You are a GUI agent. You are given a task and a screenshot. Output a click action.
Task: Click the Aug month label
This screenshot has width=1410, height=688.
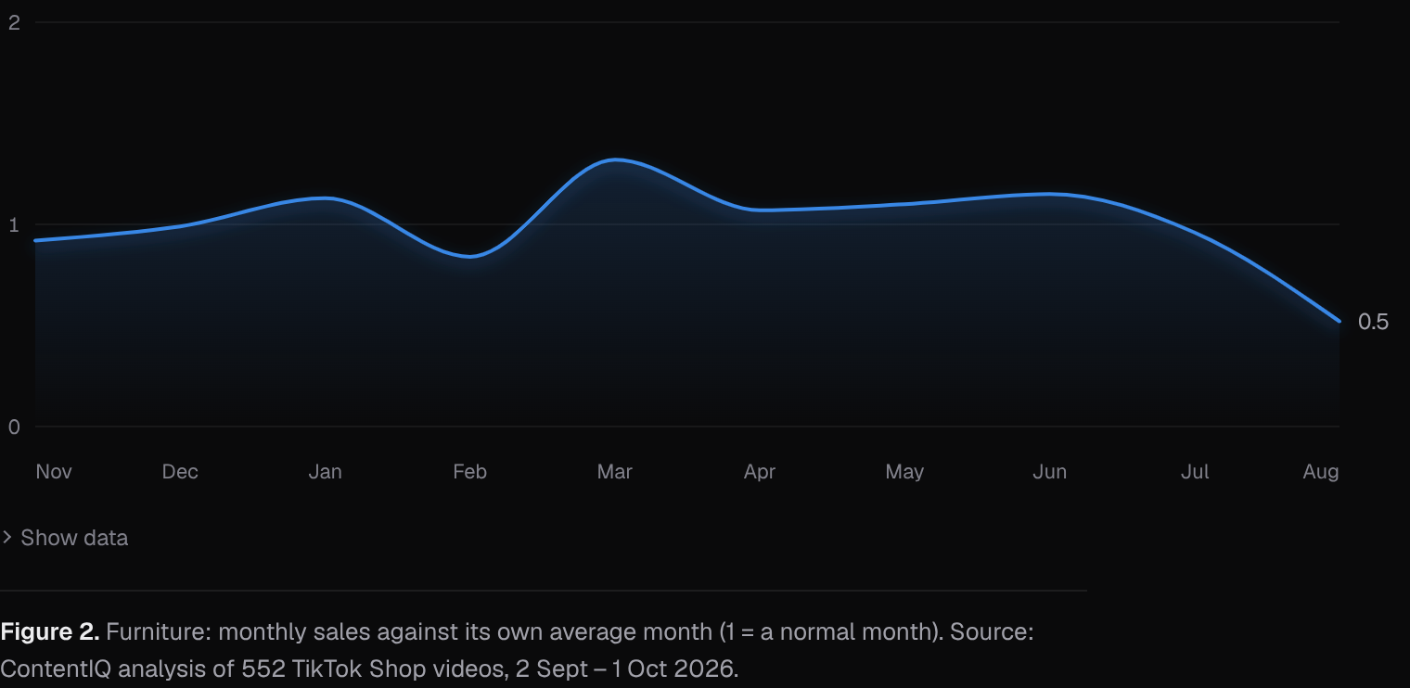point(1321,472)
